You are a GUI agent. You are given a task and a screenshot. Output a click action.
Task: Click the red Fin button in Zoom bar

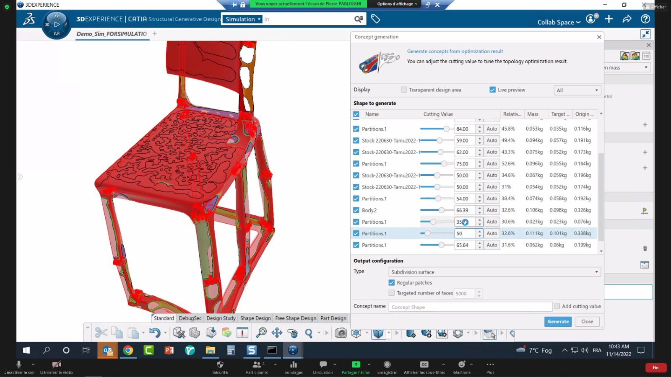[655, 367]
